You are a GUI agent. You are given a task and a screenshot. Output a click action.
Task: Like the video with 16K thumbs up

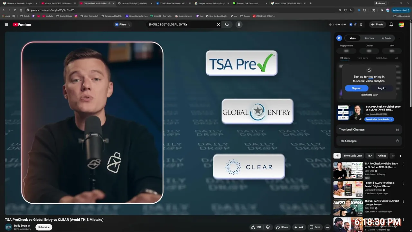[x=256, y=227]
